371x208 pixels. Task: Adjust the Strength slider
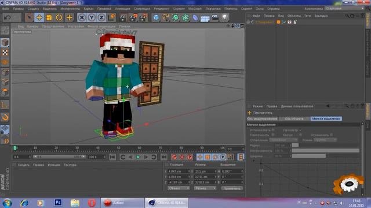click(326, 150)
